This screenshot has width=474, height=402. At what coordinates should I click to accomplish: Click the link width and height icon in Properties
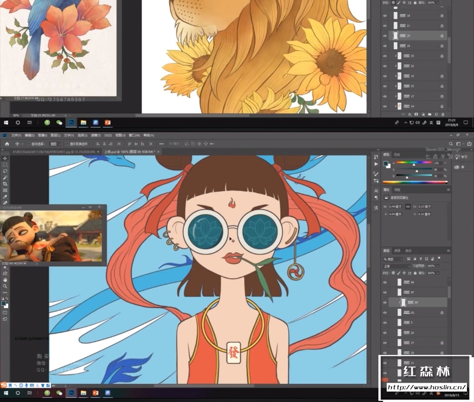tap(408, 207)
